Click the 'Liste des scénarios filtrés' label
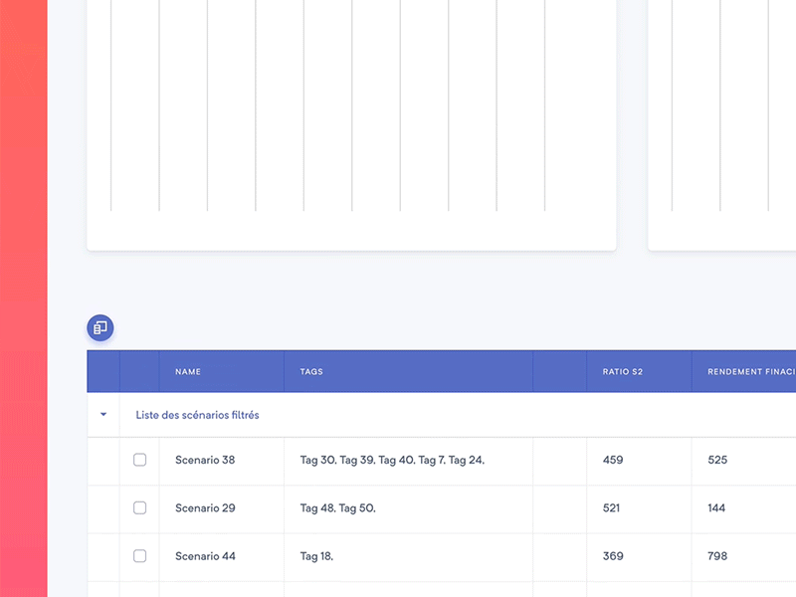The image size is (796, 597). (x=196, y=414)
